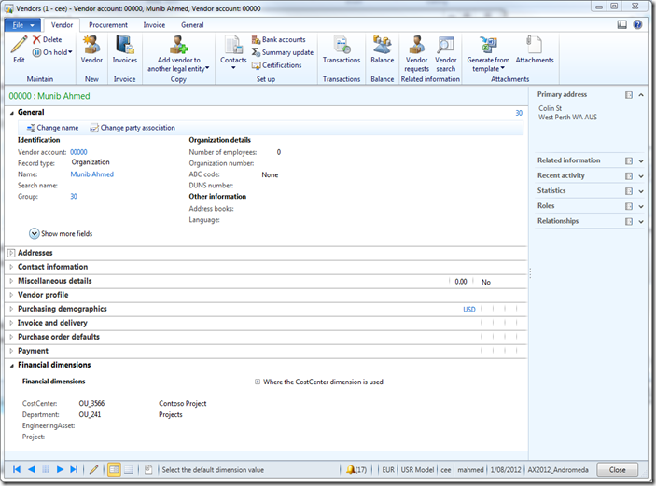Collapse the General section

[12, 113]
